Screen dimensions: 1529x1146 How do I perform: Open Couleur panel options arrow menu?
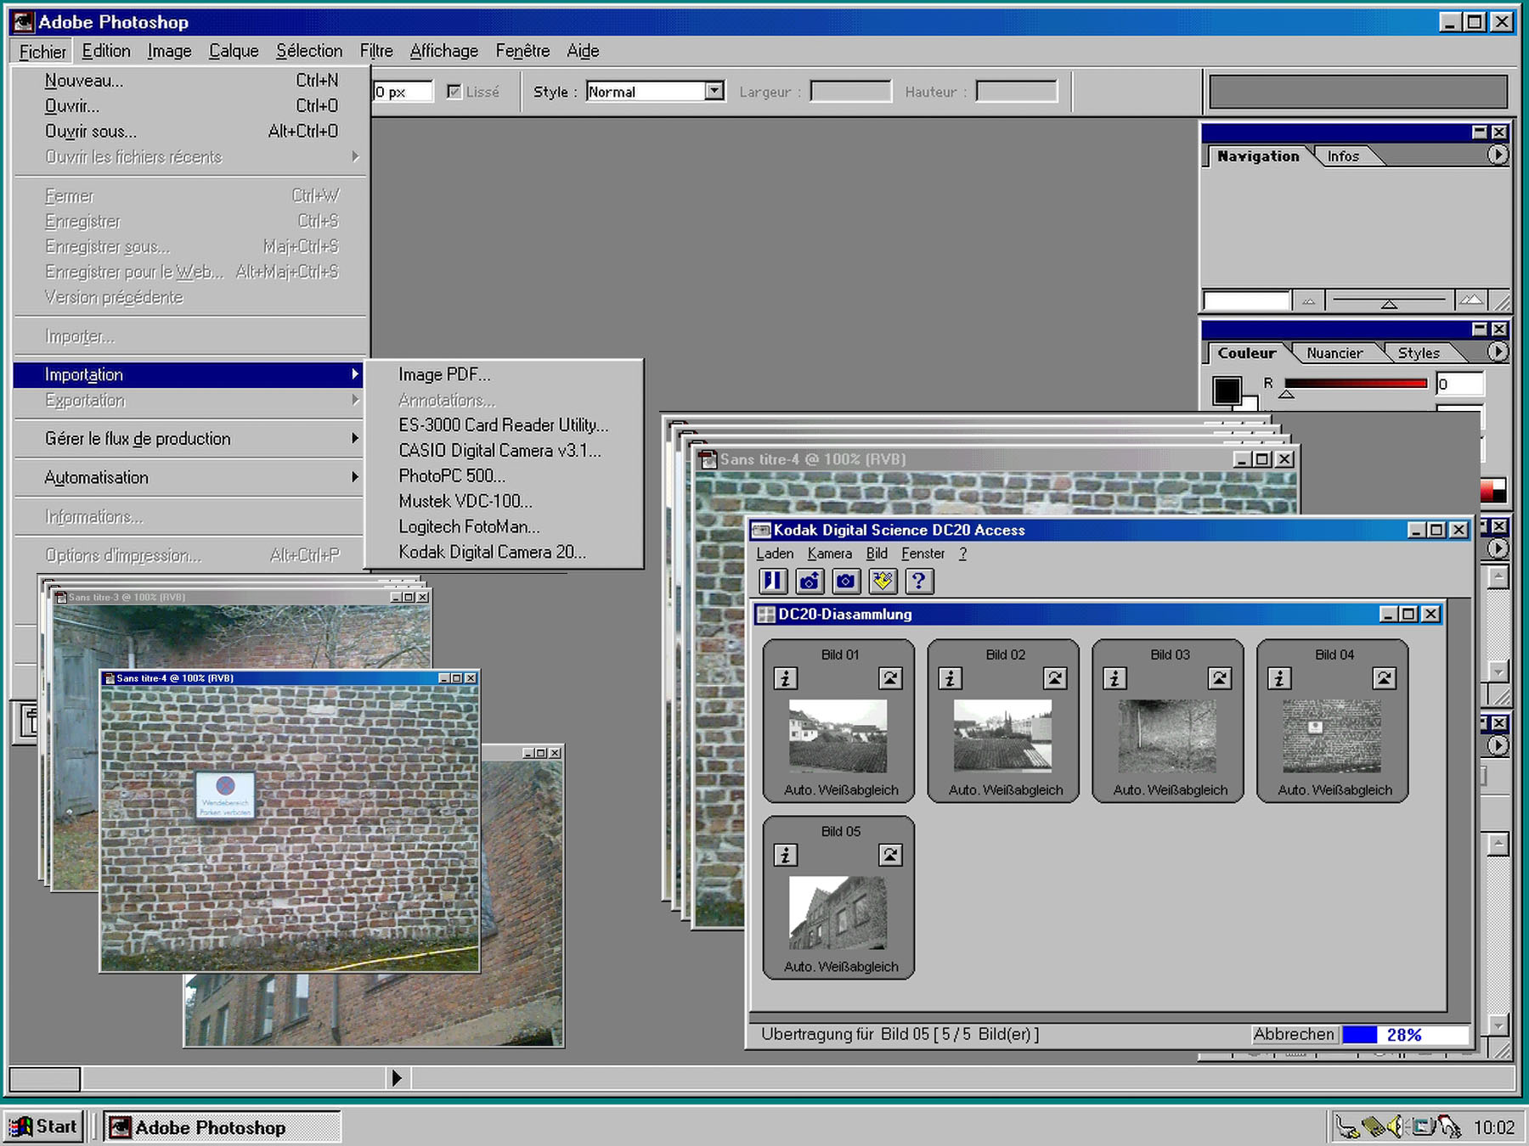(1498, 352)
